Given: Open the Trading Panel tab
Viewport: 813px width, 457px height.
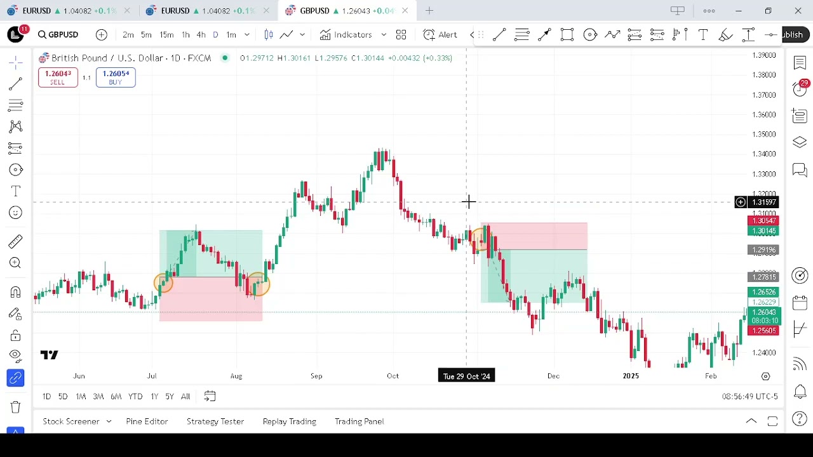Looking at the screenshot, I should coord(359,421).
